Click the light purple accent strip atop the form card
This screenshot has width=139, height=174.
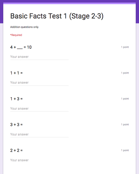coord(69,3)
